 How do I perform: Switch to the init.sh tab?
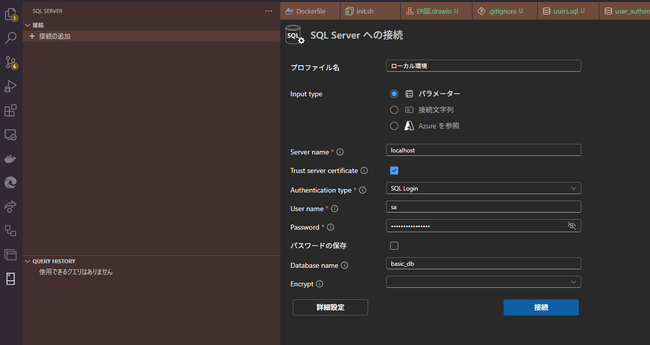[x=370, y=11]
